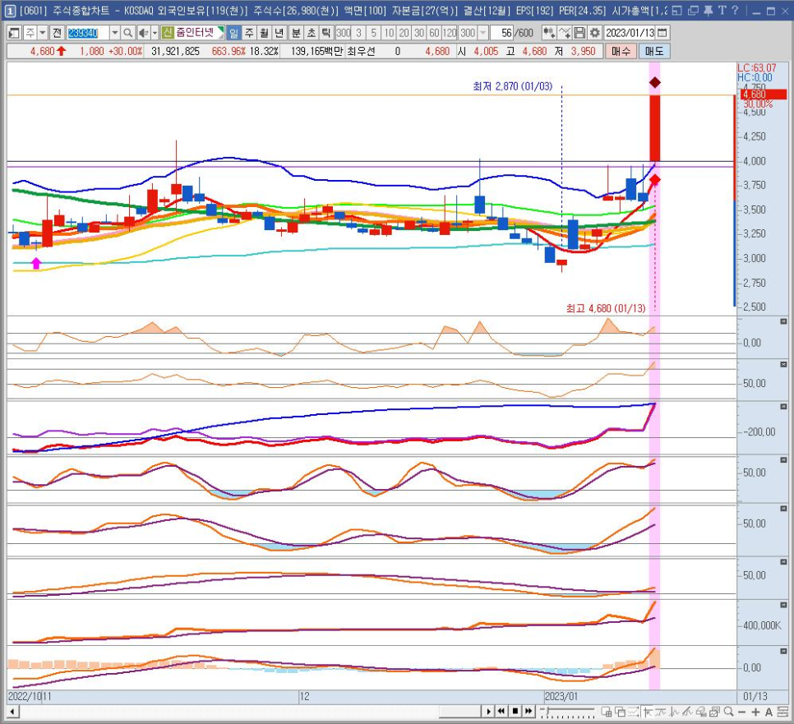Click the 30 interval preset button
794x724 pixels.
419,33
